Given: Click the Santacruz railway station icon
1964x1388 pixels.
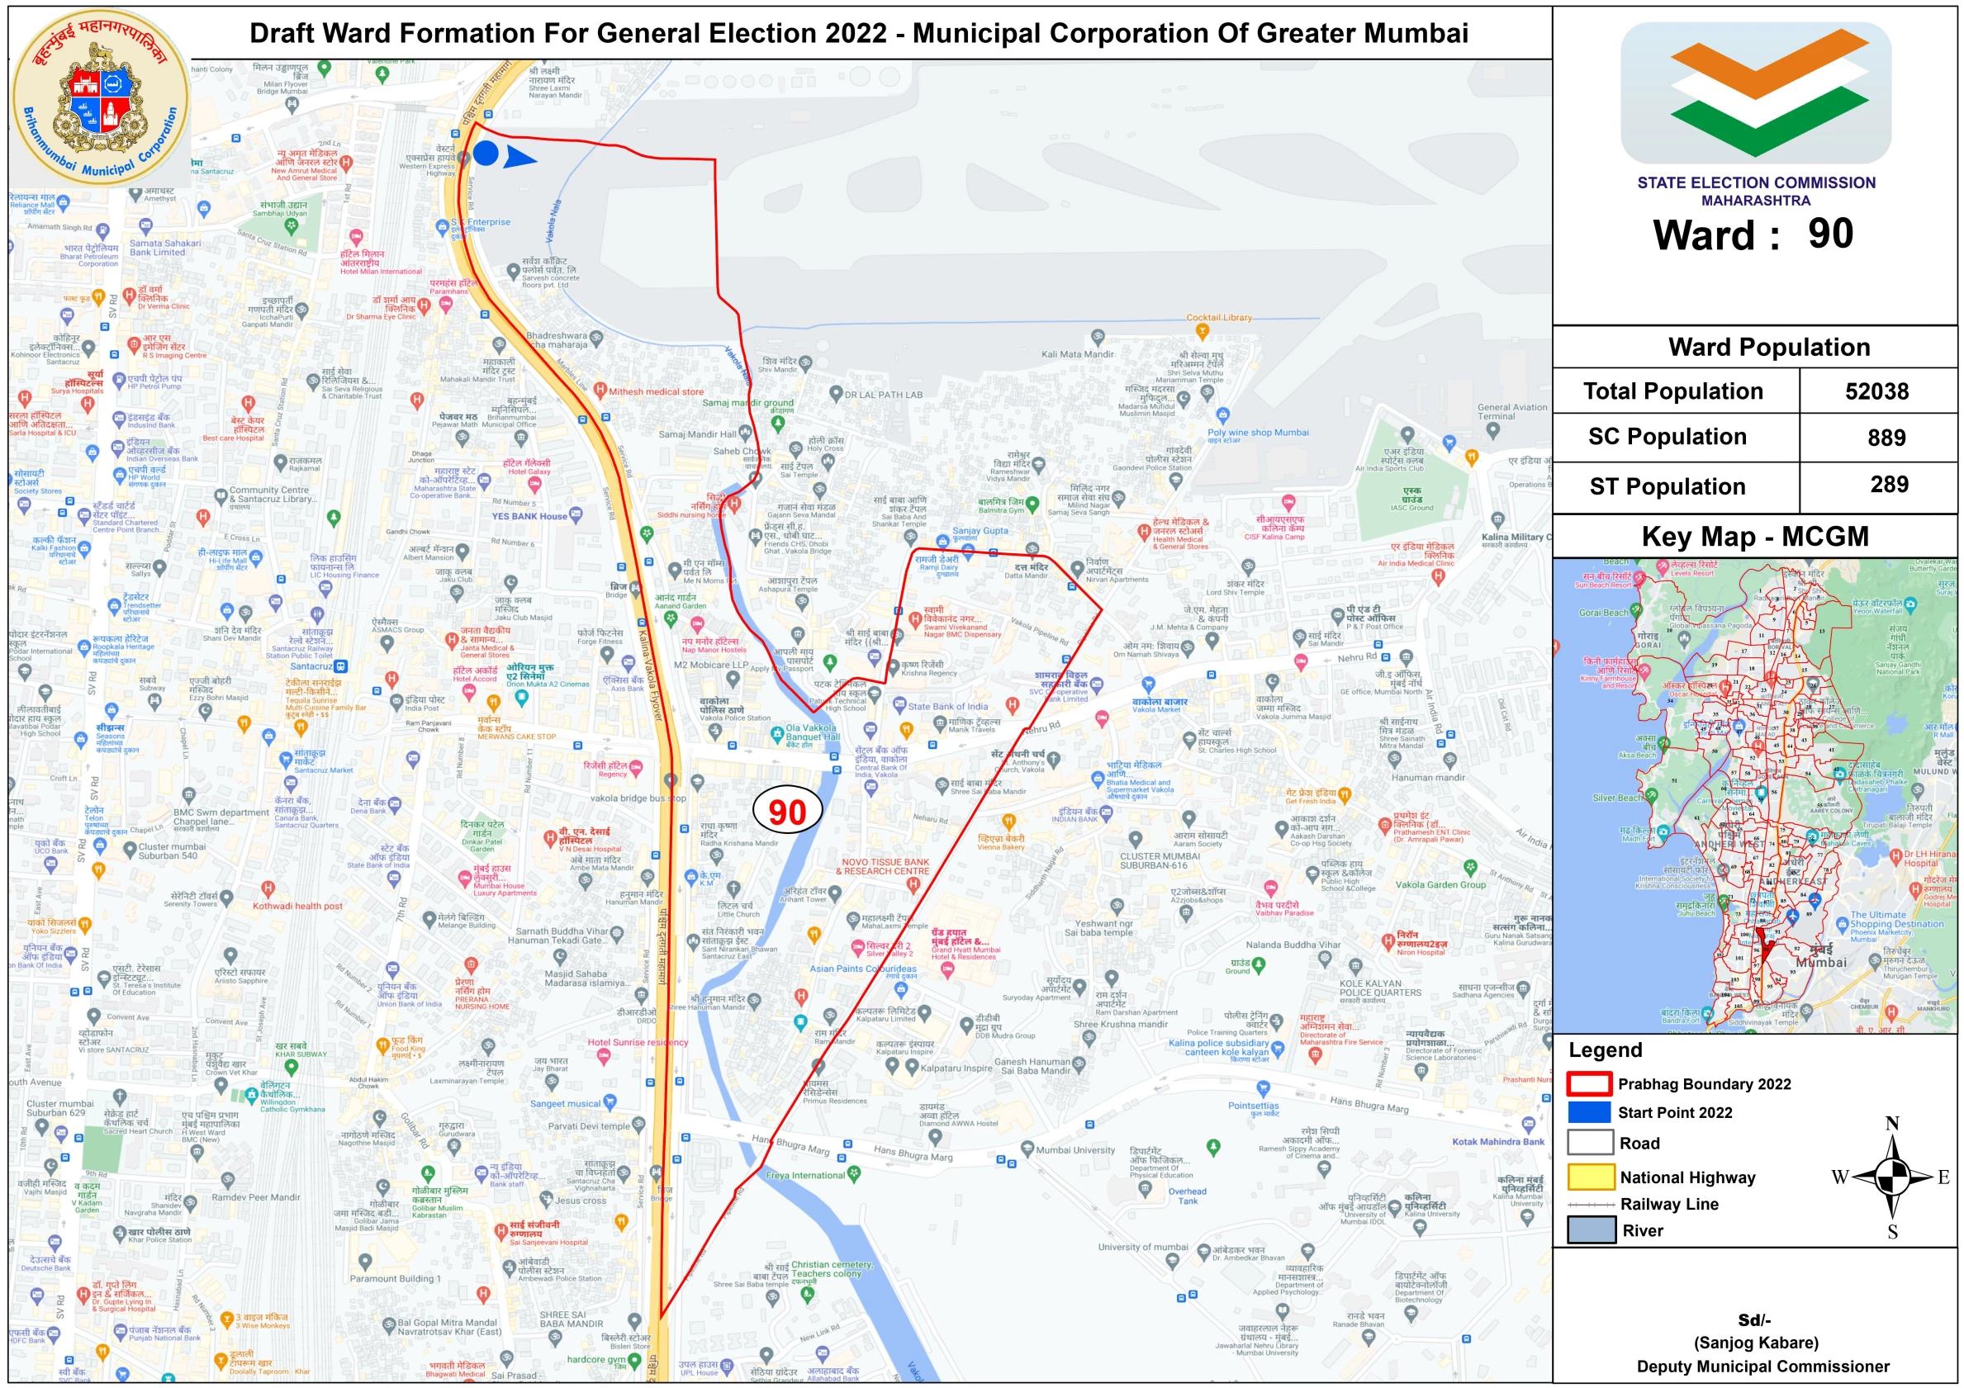Looking at the screenshot, I should click(340, 666).
